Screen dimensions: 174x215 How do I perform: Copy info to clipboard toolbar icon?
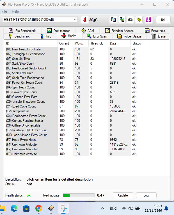(114, 20)
